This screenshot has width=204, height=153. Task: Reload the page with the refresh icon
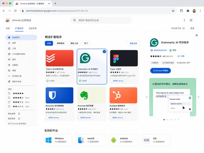click(15, 11)
